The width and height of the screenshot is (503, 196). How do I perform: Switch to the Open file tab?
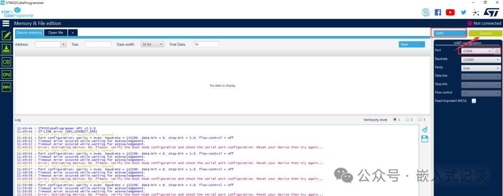click(56, 33)
